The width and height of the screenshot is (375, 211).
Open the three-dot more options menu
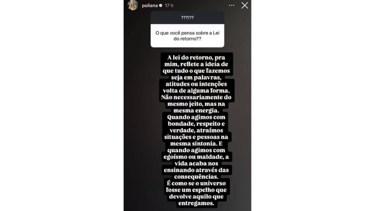click(231, 5)
